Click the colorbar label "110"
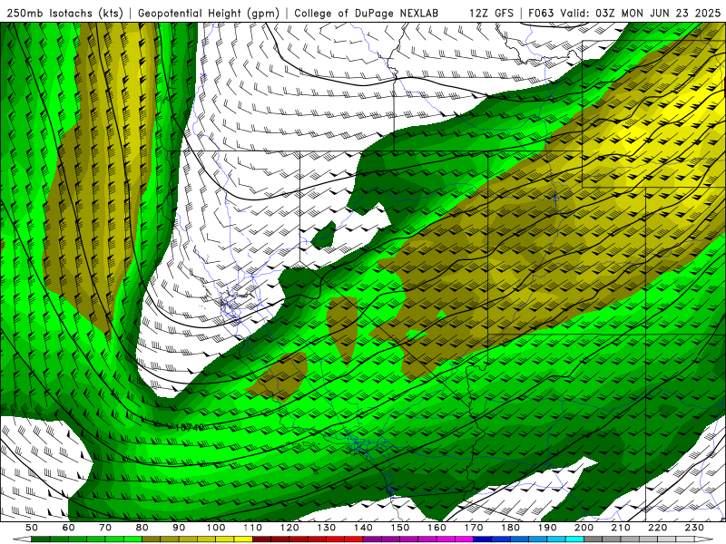The height and width of the screenshot is (544, 726). point(252,528)
